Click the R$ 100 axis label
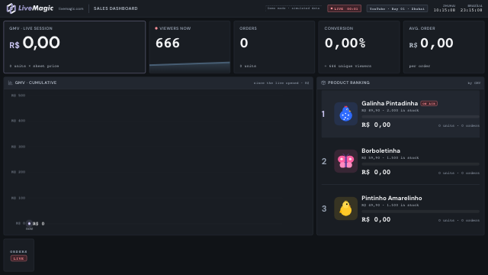 tap(18, 198)
